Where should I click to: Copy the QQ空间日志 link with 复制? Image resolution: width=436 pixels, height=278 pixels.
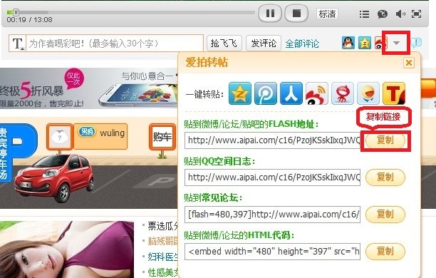[x=385, y=177]
